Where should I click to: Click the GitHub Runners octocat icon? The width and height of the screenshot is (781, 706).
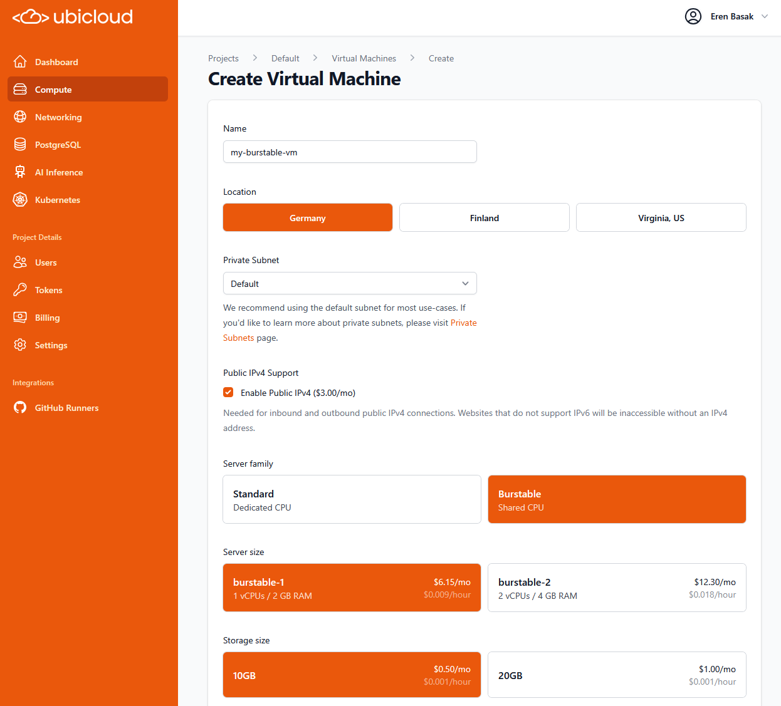[20, 407]
